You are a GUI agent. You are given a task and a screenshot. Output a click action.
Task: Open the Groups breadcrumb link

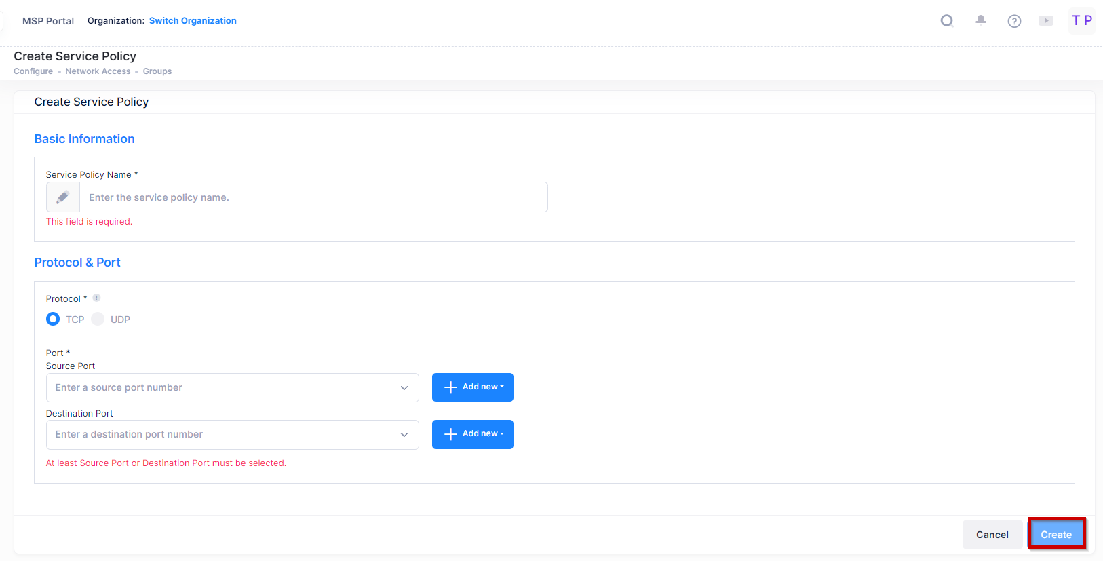157,71
